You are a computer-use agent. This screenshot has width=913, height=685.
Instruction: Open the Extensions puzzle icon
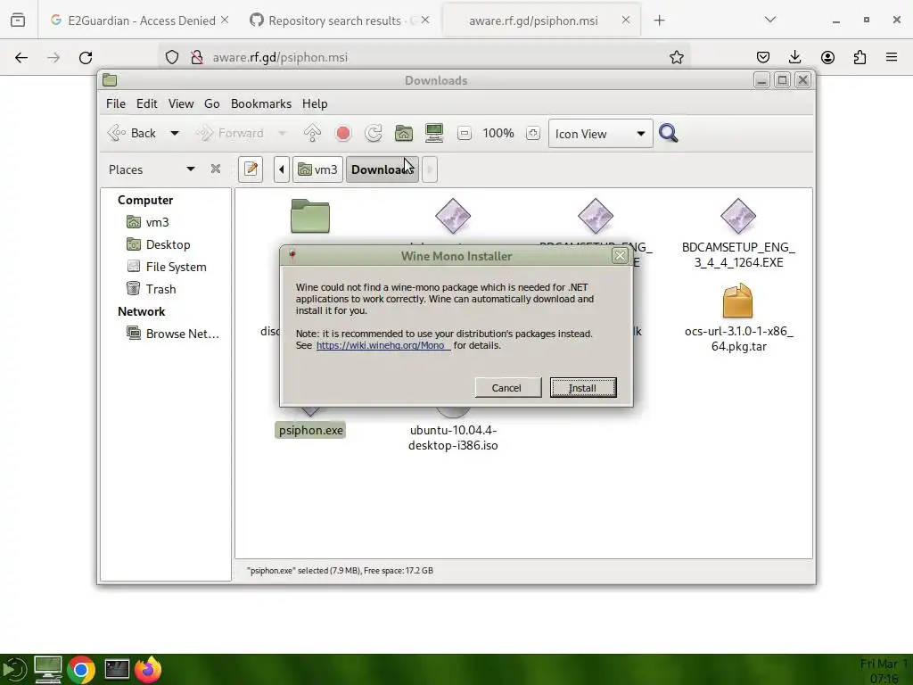pos(860,57)
